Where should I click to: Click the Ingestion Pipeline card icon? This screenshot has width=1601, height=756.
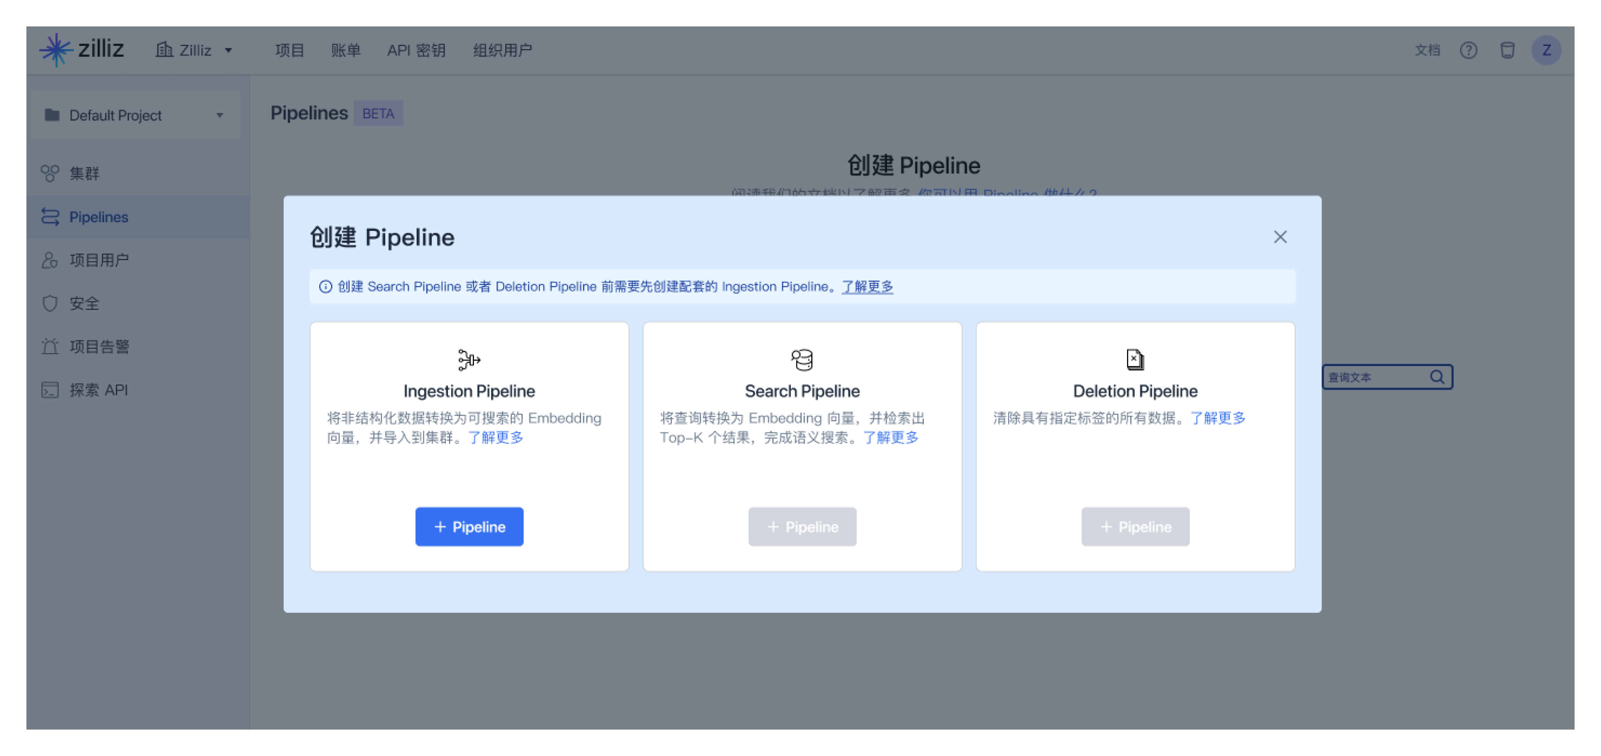pyautogui.click(x=469, y=359)
